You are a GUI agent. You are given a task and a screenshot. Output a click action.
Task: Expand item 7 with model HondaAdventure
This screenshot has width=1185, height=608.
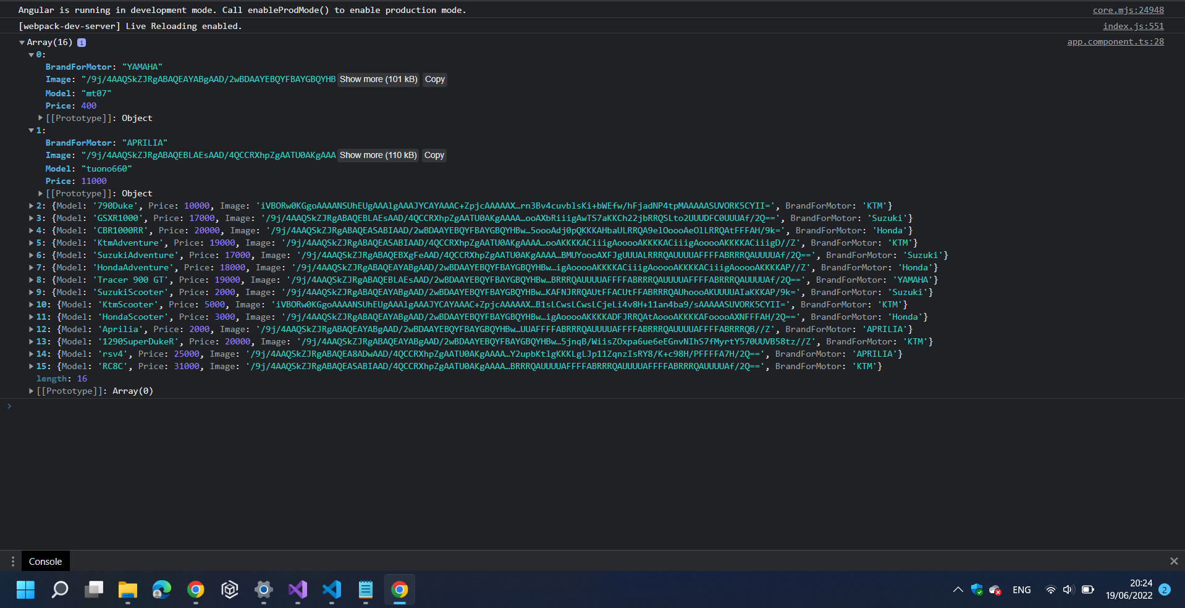tap(31, 267)
